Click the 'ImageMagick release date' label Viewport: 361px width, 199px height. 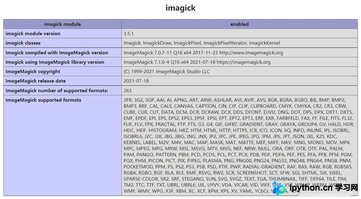point(36,81)
